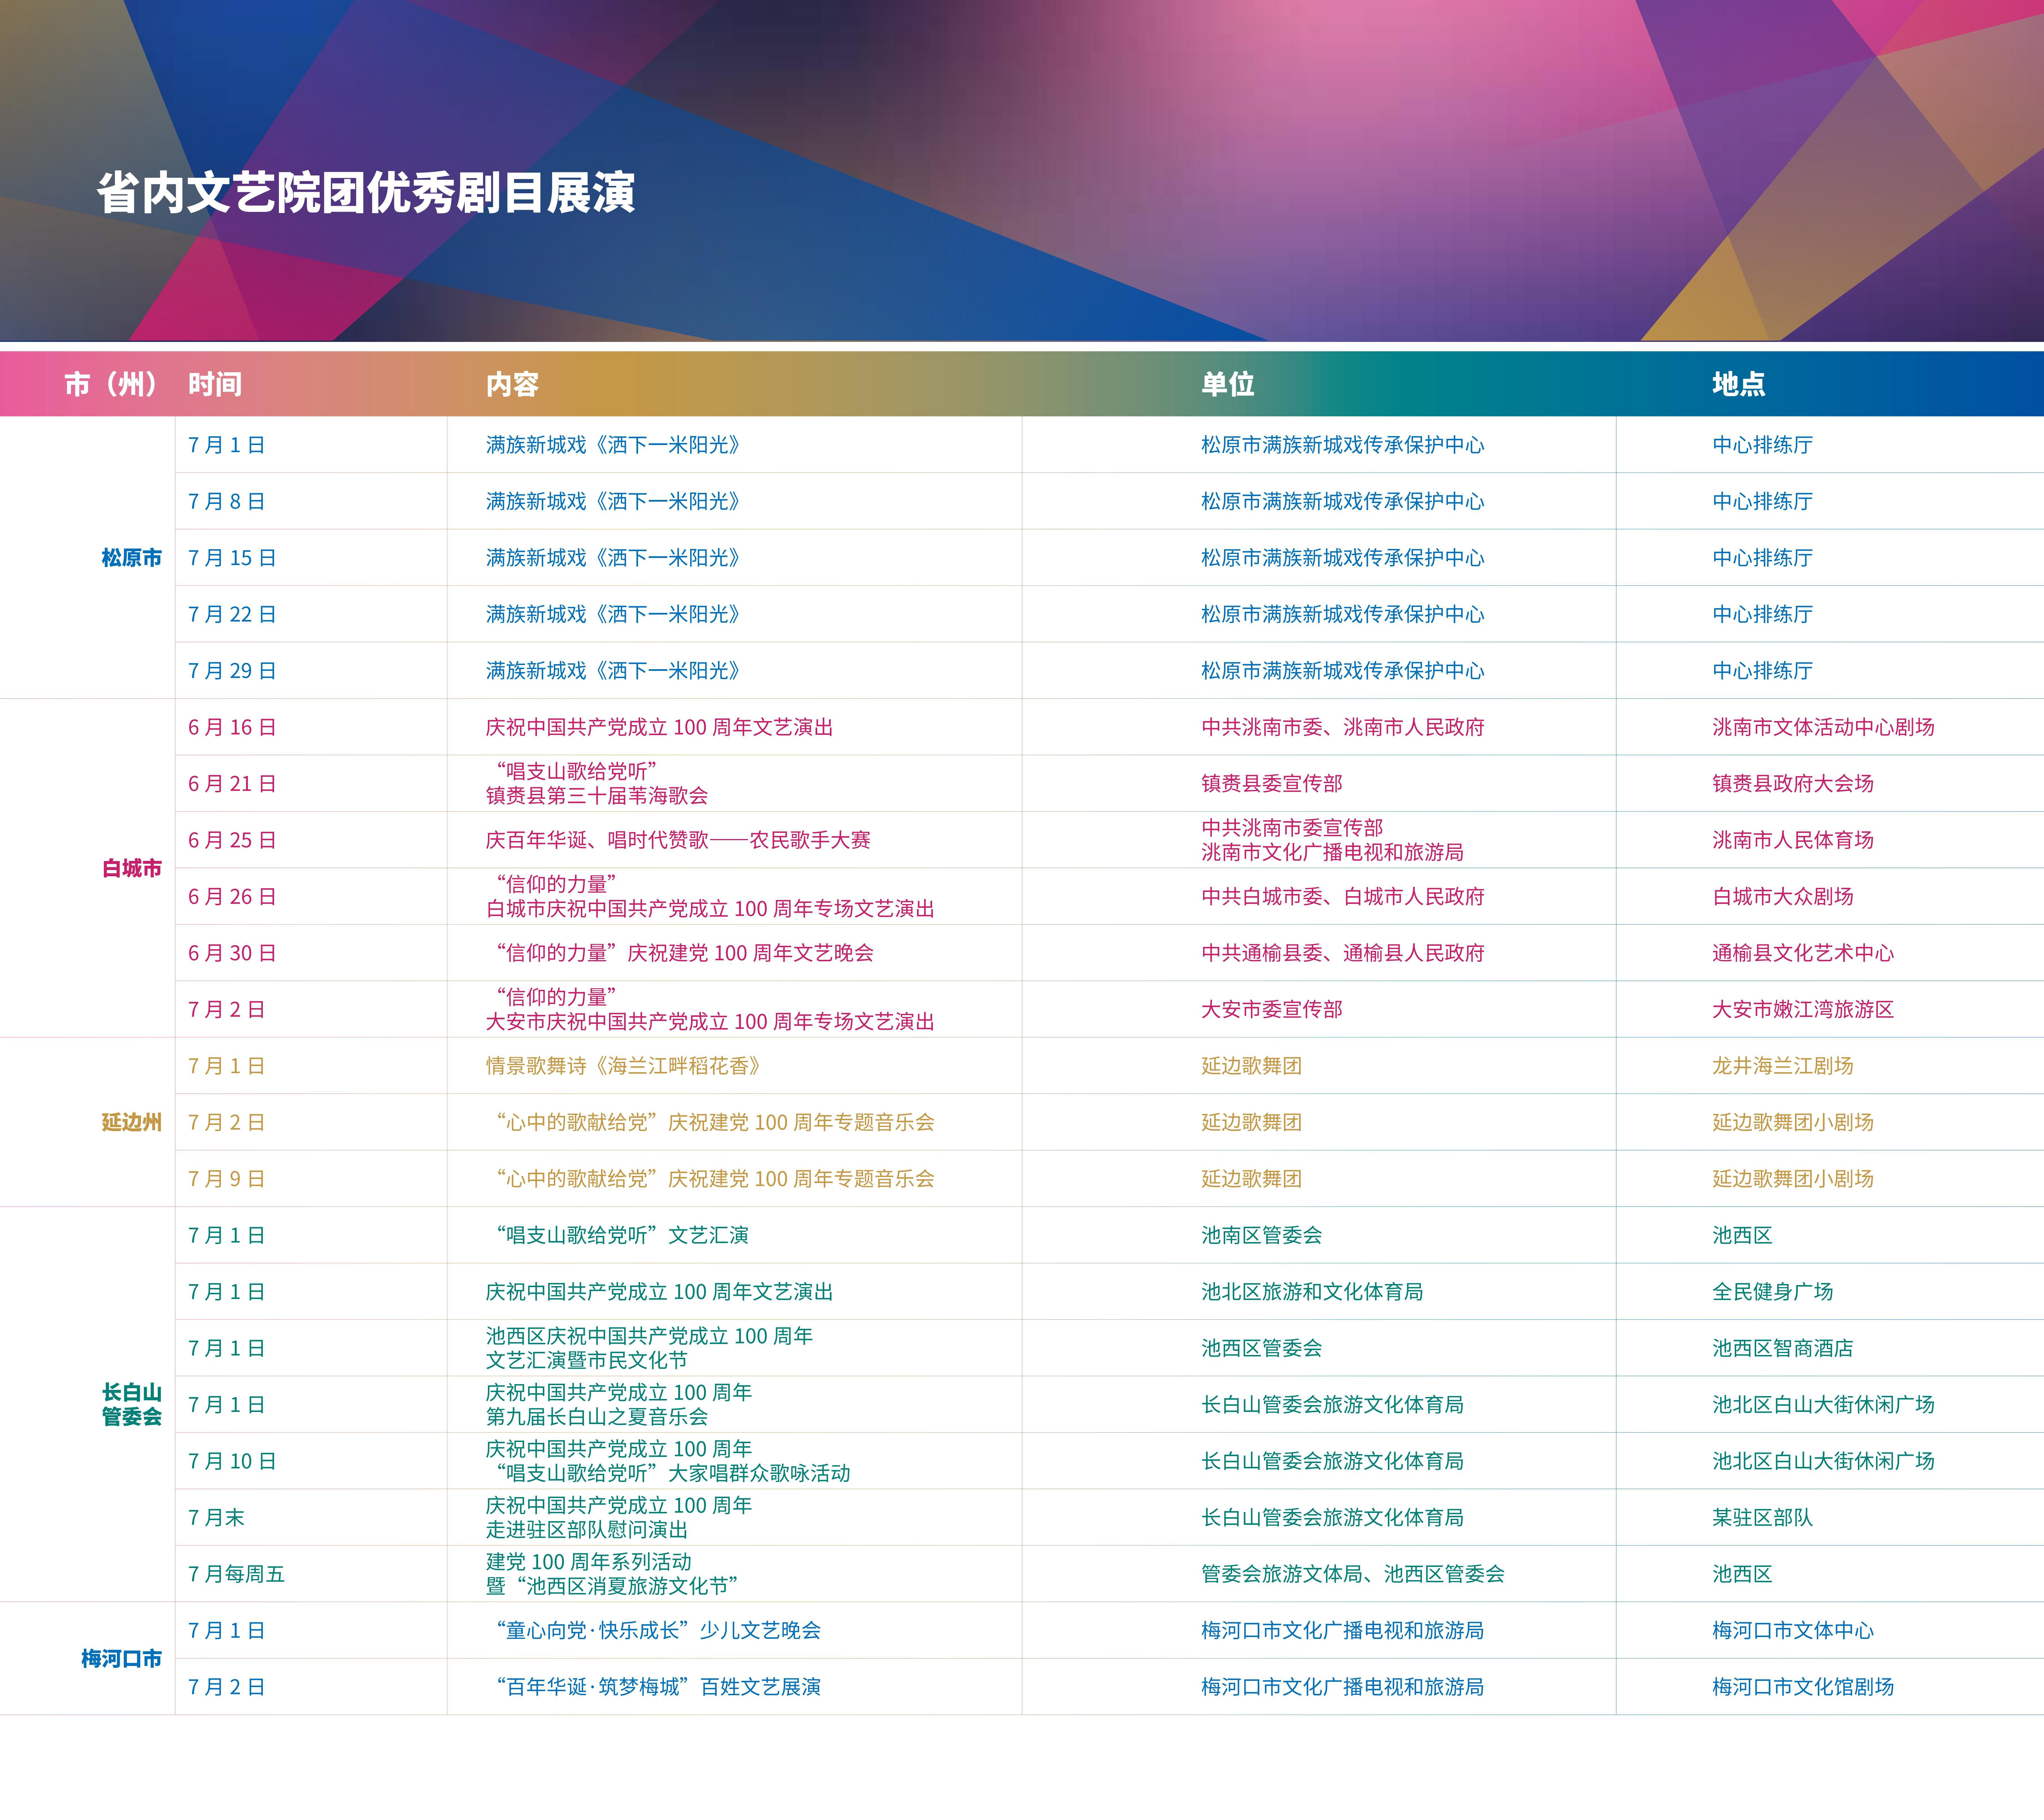Screen dimensions: 2044x1820
Task: Select the date 6月25日
Action: click(x=232, y=840)
